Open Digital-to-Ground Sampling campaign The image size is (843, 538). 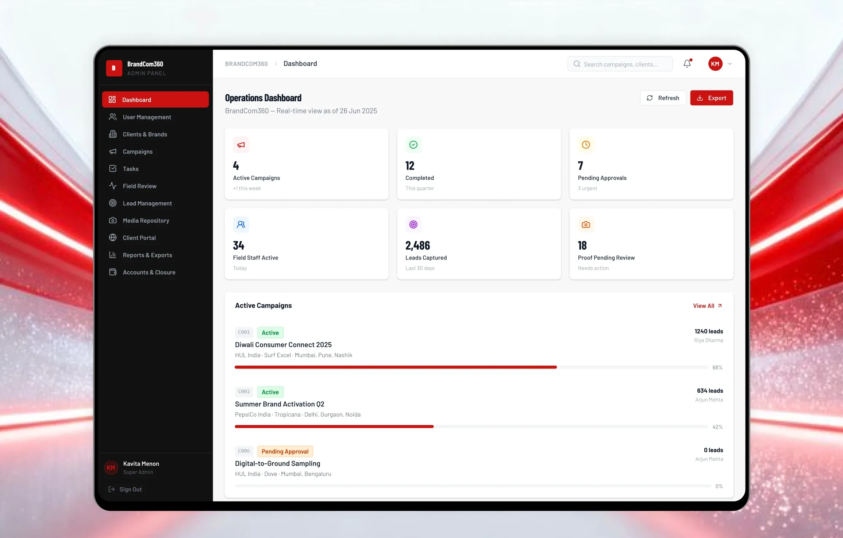point(277,463)
